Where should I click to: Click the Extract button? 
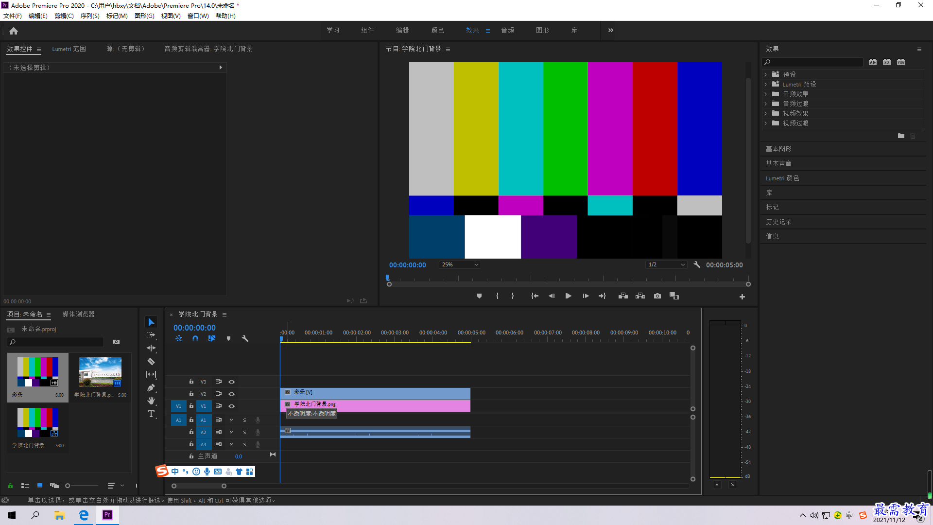click(x=640, y=296)
